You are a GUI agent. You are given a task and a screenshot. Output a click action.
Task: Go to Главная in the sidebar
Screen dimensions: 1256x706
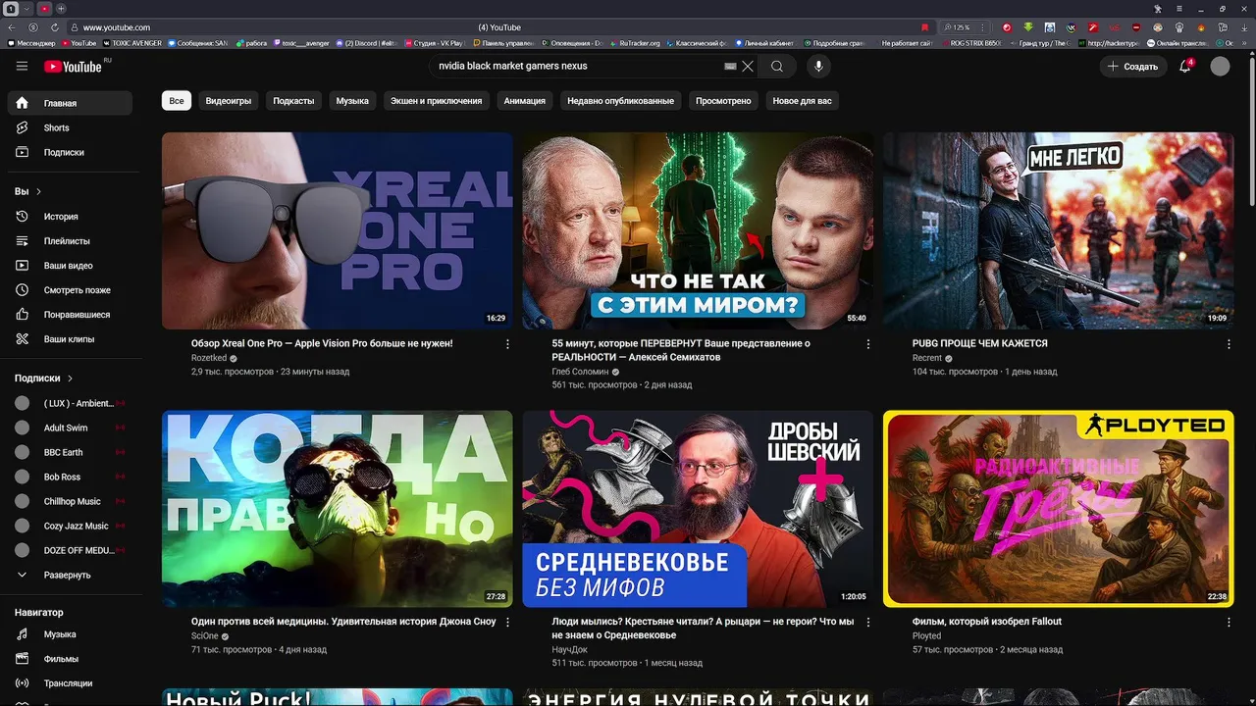[70, 103]
